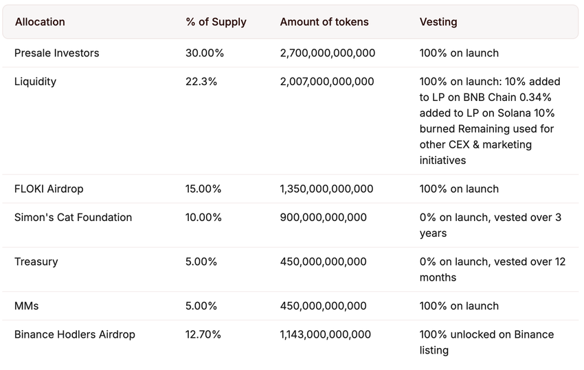Select the Treasury row label
The height and width of the screenshot is (370, 584).
pos(36,262)
